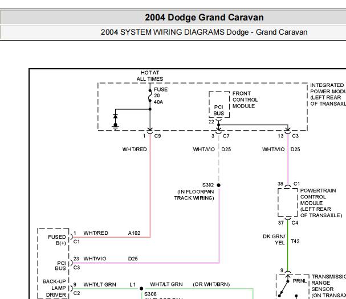Select the "INTEGRATED POWER MODULE" label
This screenshot has width=346, height=299.
[328, 94]
